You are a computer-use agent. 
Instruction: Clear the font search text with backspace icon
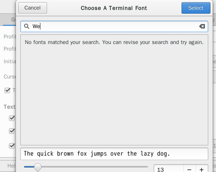202,26
